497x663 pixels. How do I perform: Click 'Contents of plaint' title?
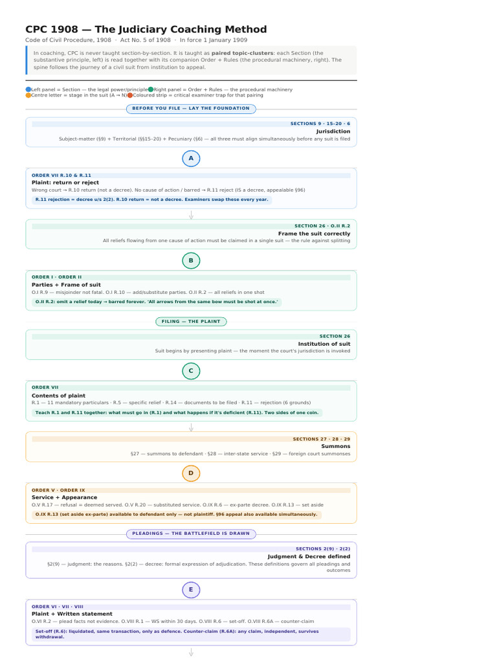(x=58, y=396)
